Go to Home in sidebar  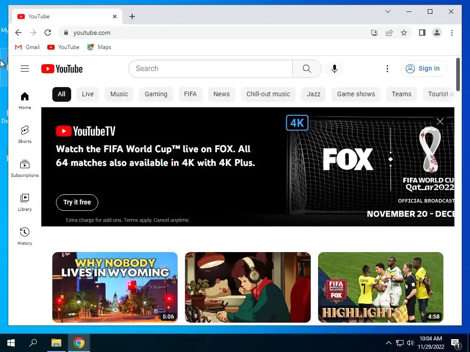coord(25,101)
